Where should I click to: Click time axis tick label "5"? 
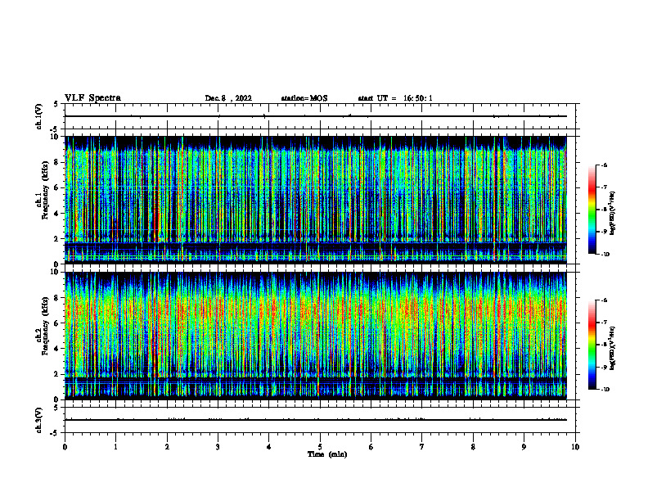point(320,447)
